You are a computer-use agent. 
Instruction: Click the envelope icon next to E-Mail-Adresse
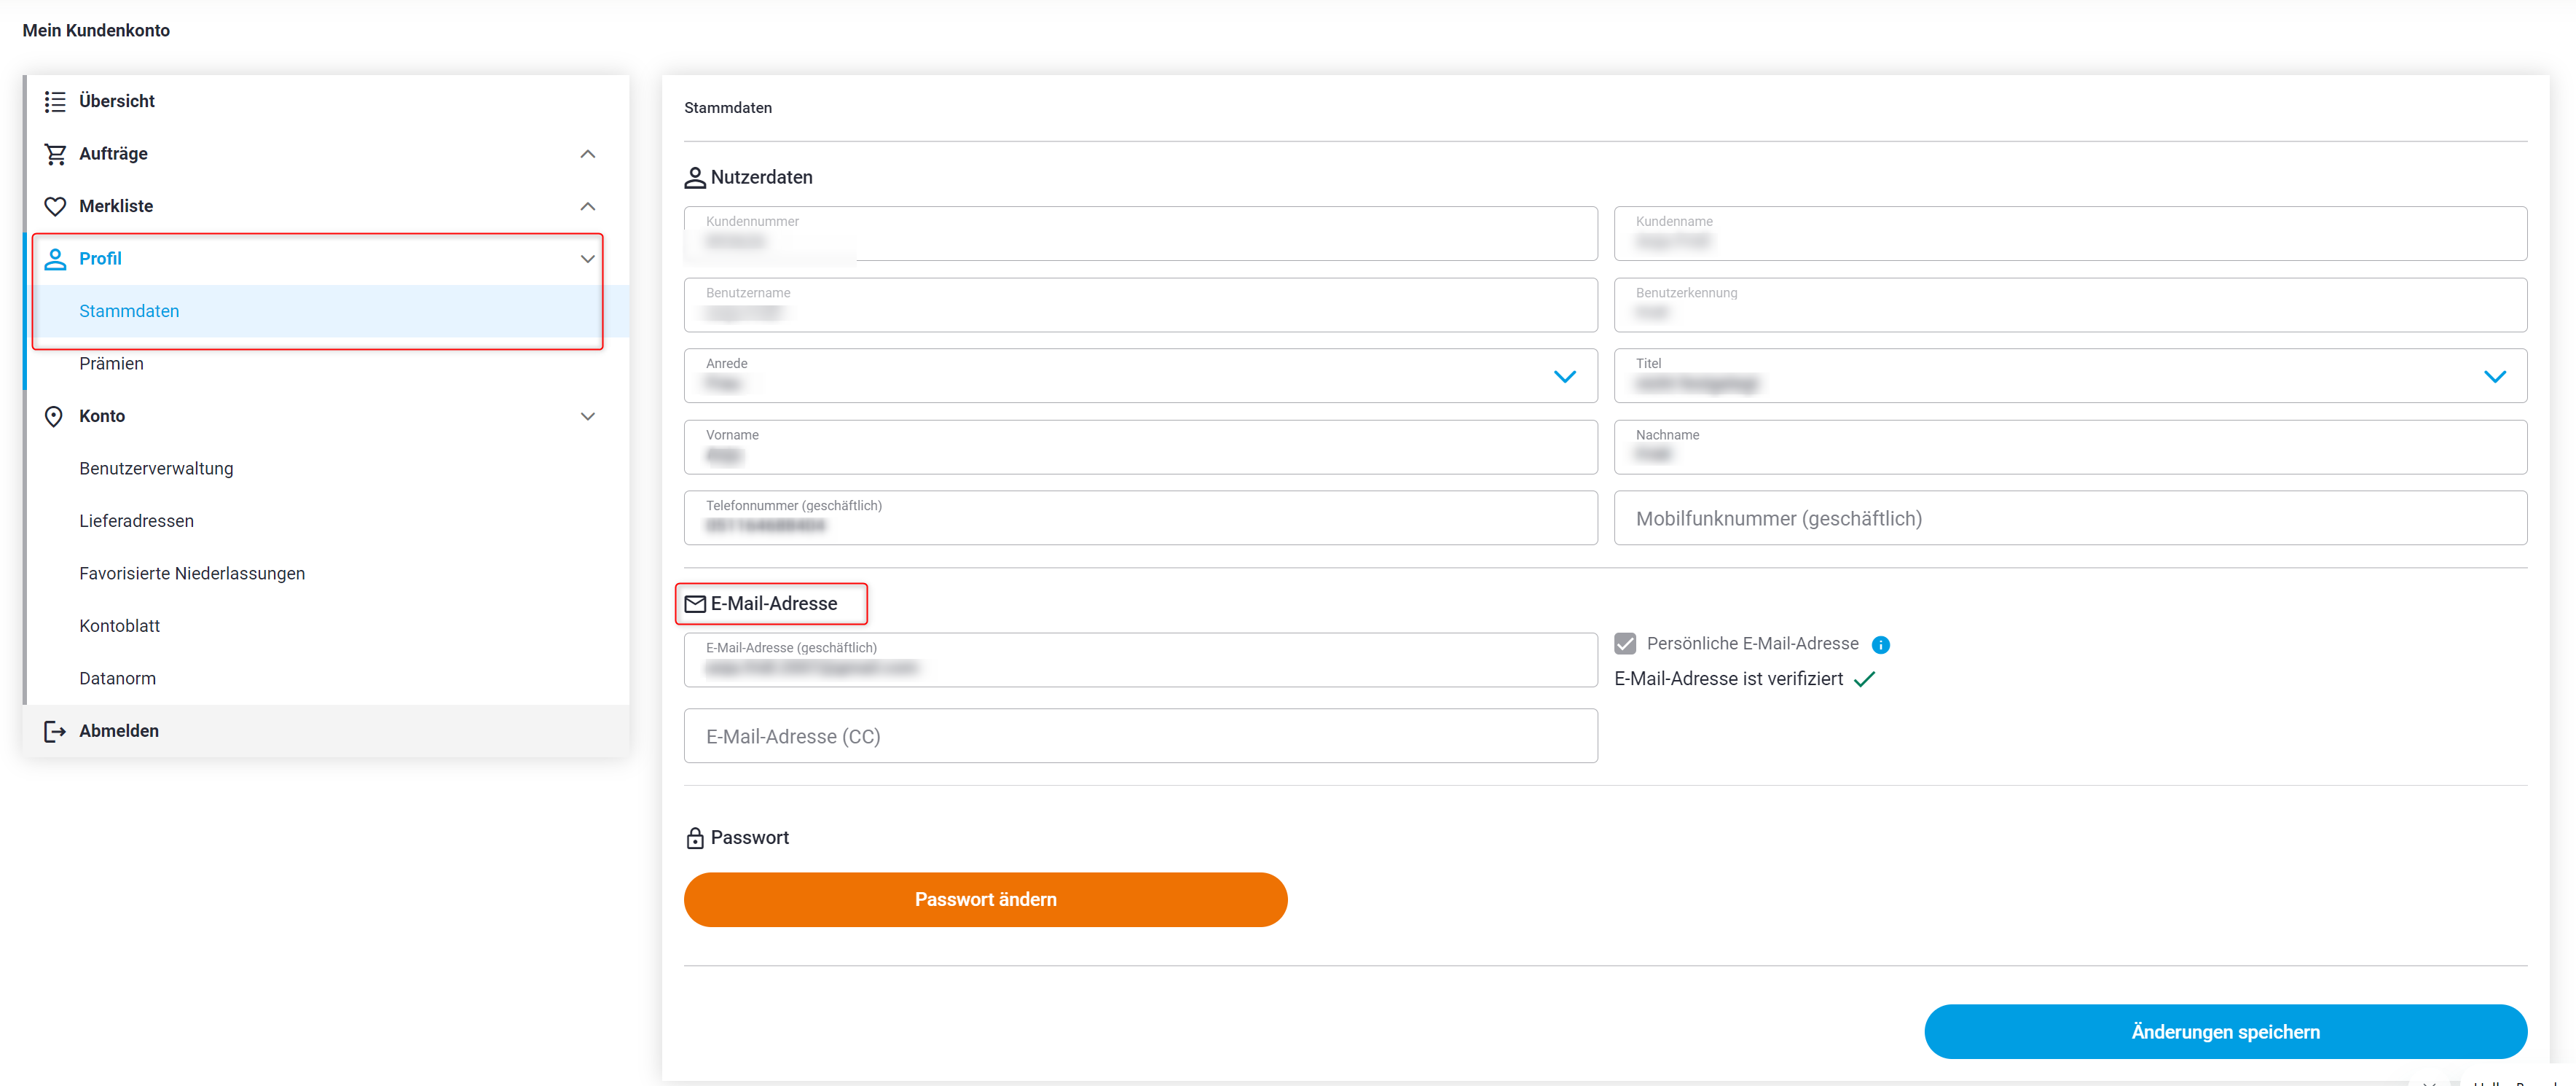click(x=695, y=603)
